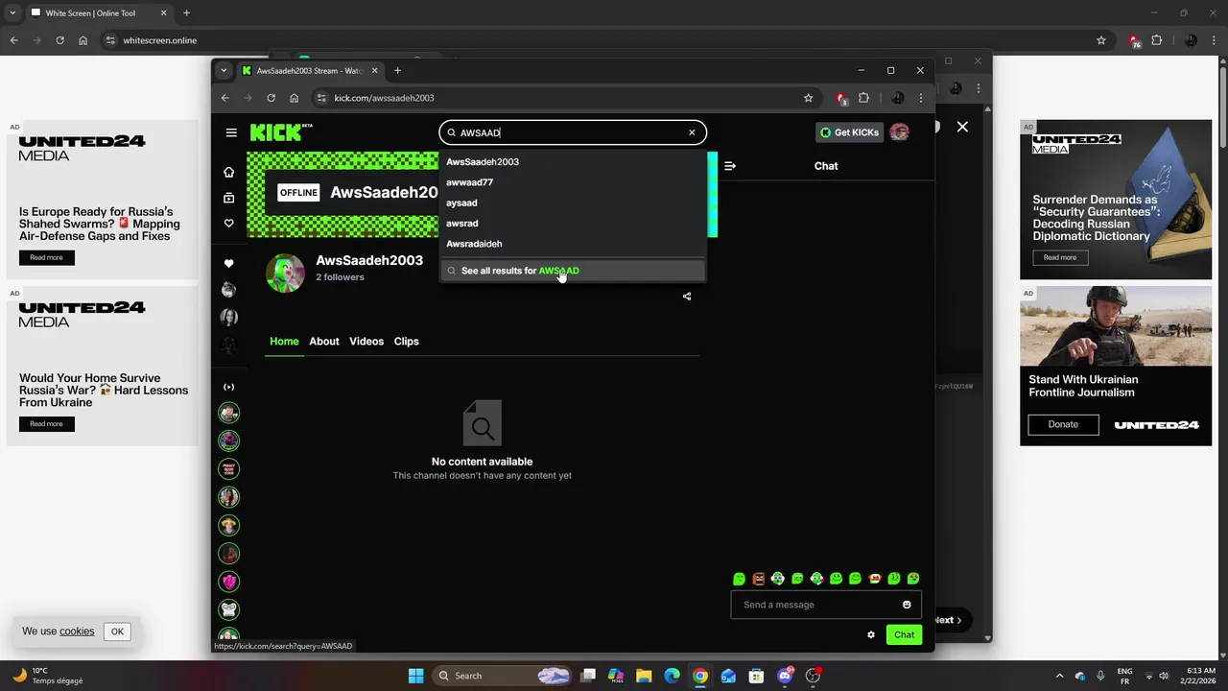
Task: Click the green Chat send button
Action: pyautogui.click(x=904, y=634)
